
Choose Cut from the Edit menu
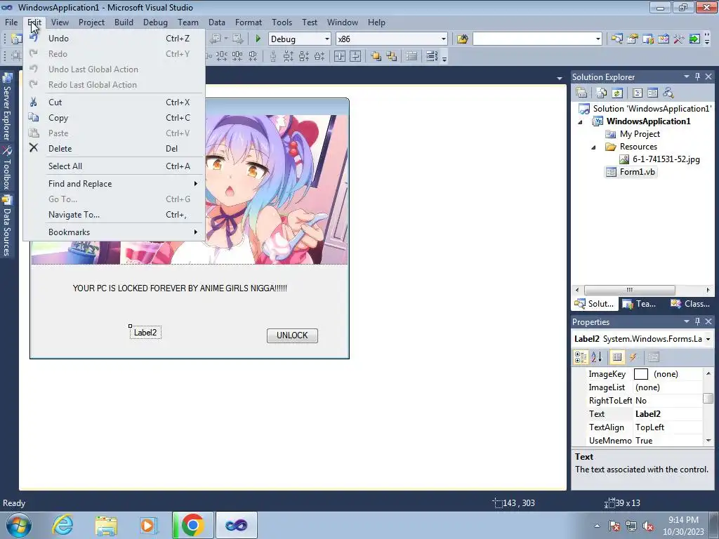[x=114, y=102]
